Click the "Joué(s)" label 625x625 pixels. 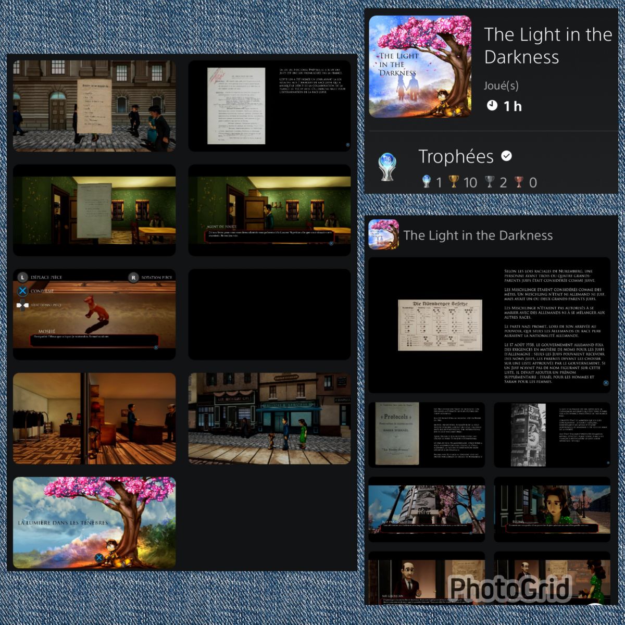pyautogui.click(x=501, y=86)
